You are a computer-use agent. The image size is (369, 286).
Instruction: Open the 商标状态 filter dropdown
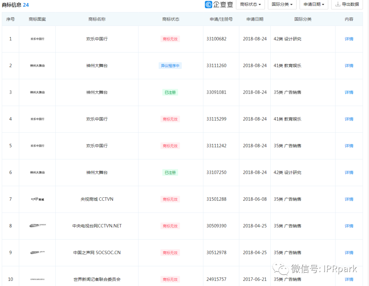pyautogui.click(x=250, y=4)
